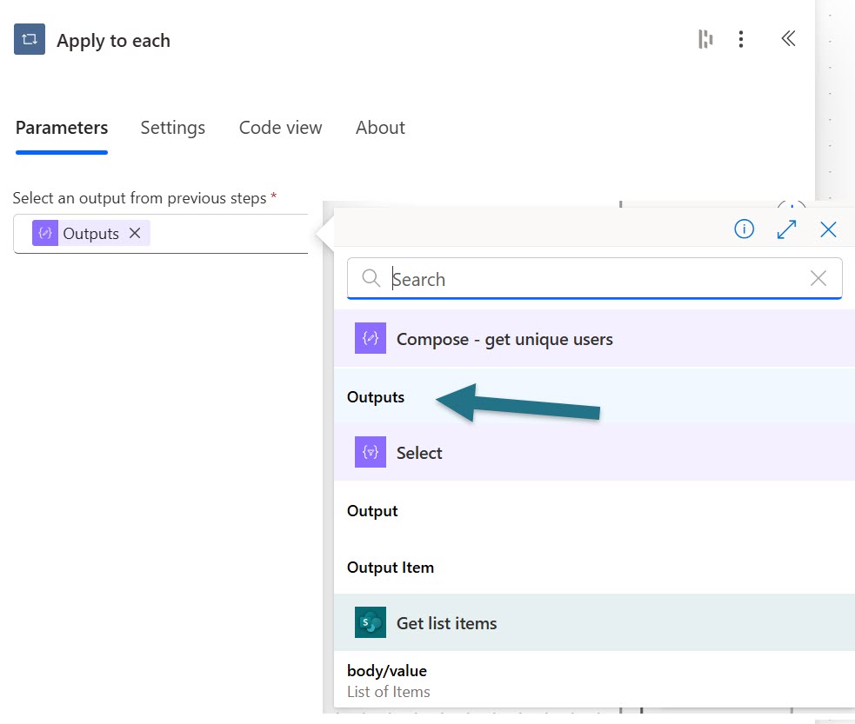This screenshot has width=855, height=724.
Task: Select Outputs under Compose - get unique users
Action: tap(376, 397)
